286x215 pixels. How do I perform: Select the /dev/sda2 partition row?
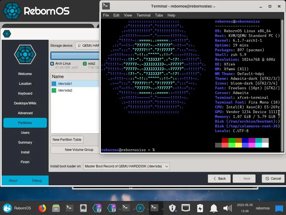[x=75, y=90]
